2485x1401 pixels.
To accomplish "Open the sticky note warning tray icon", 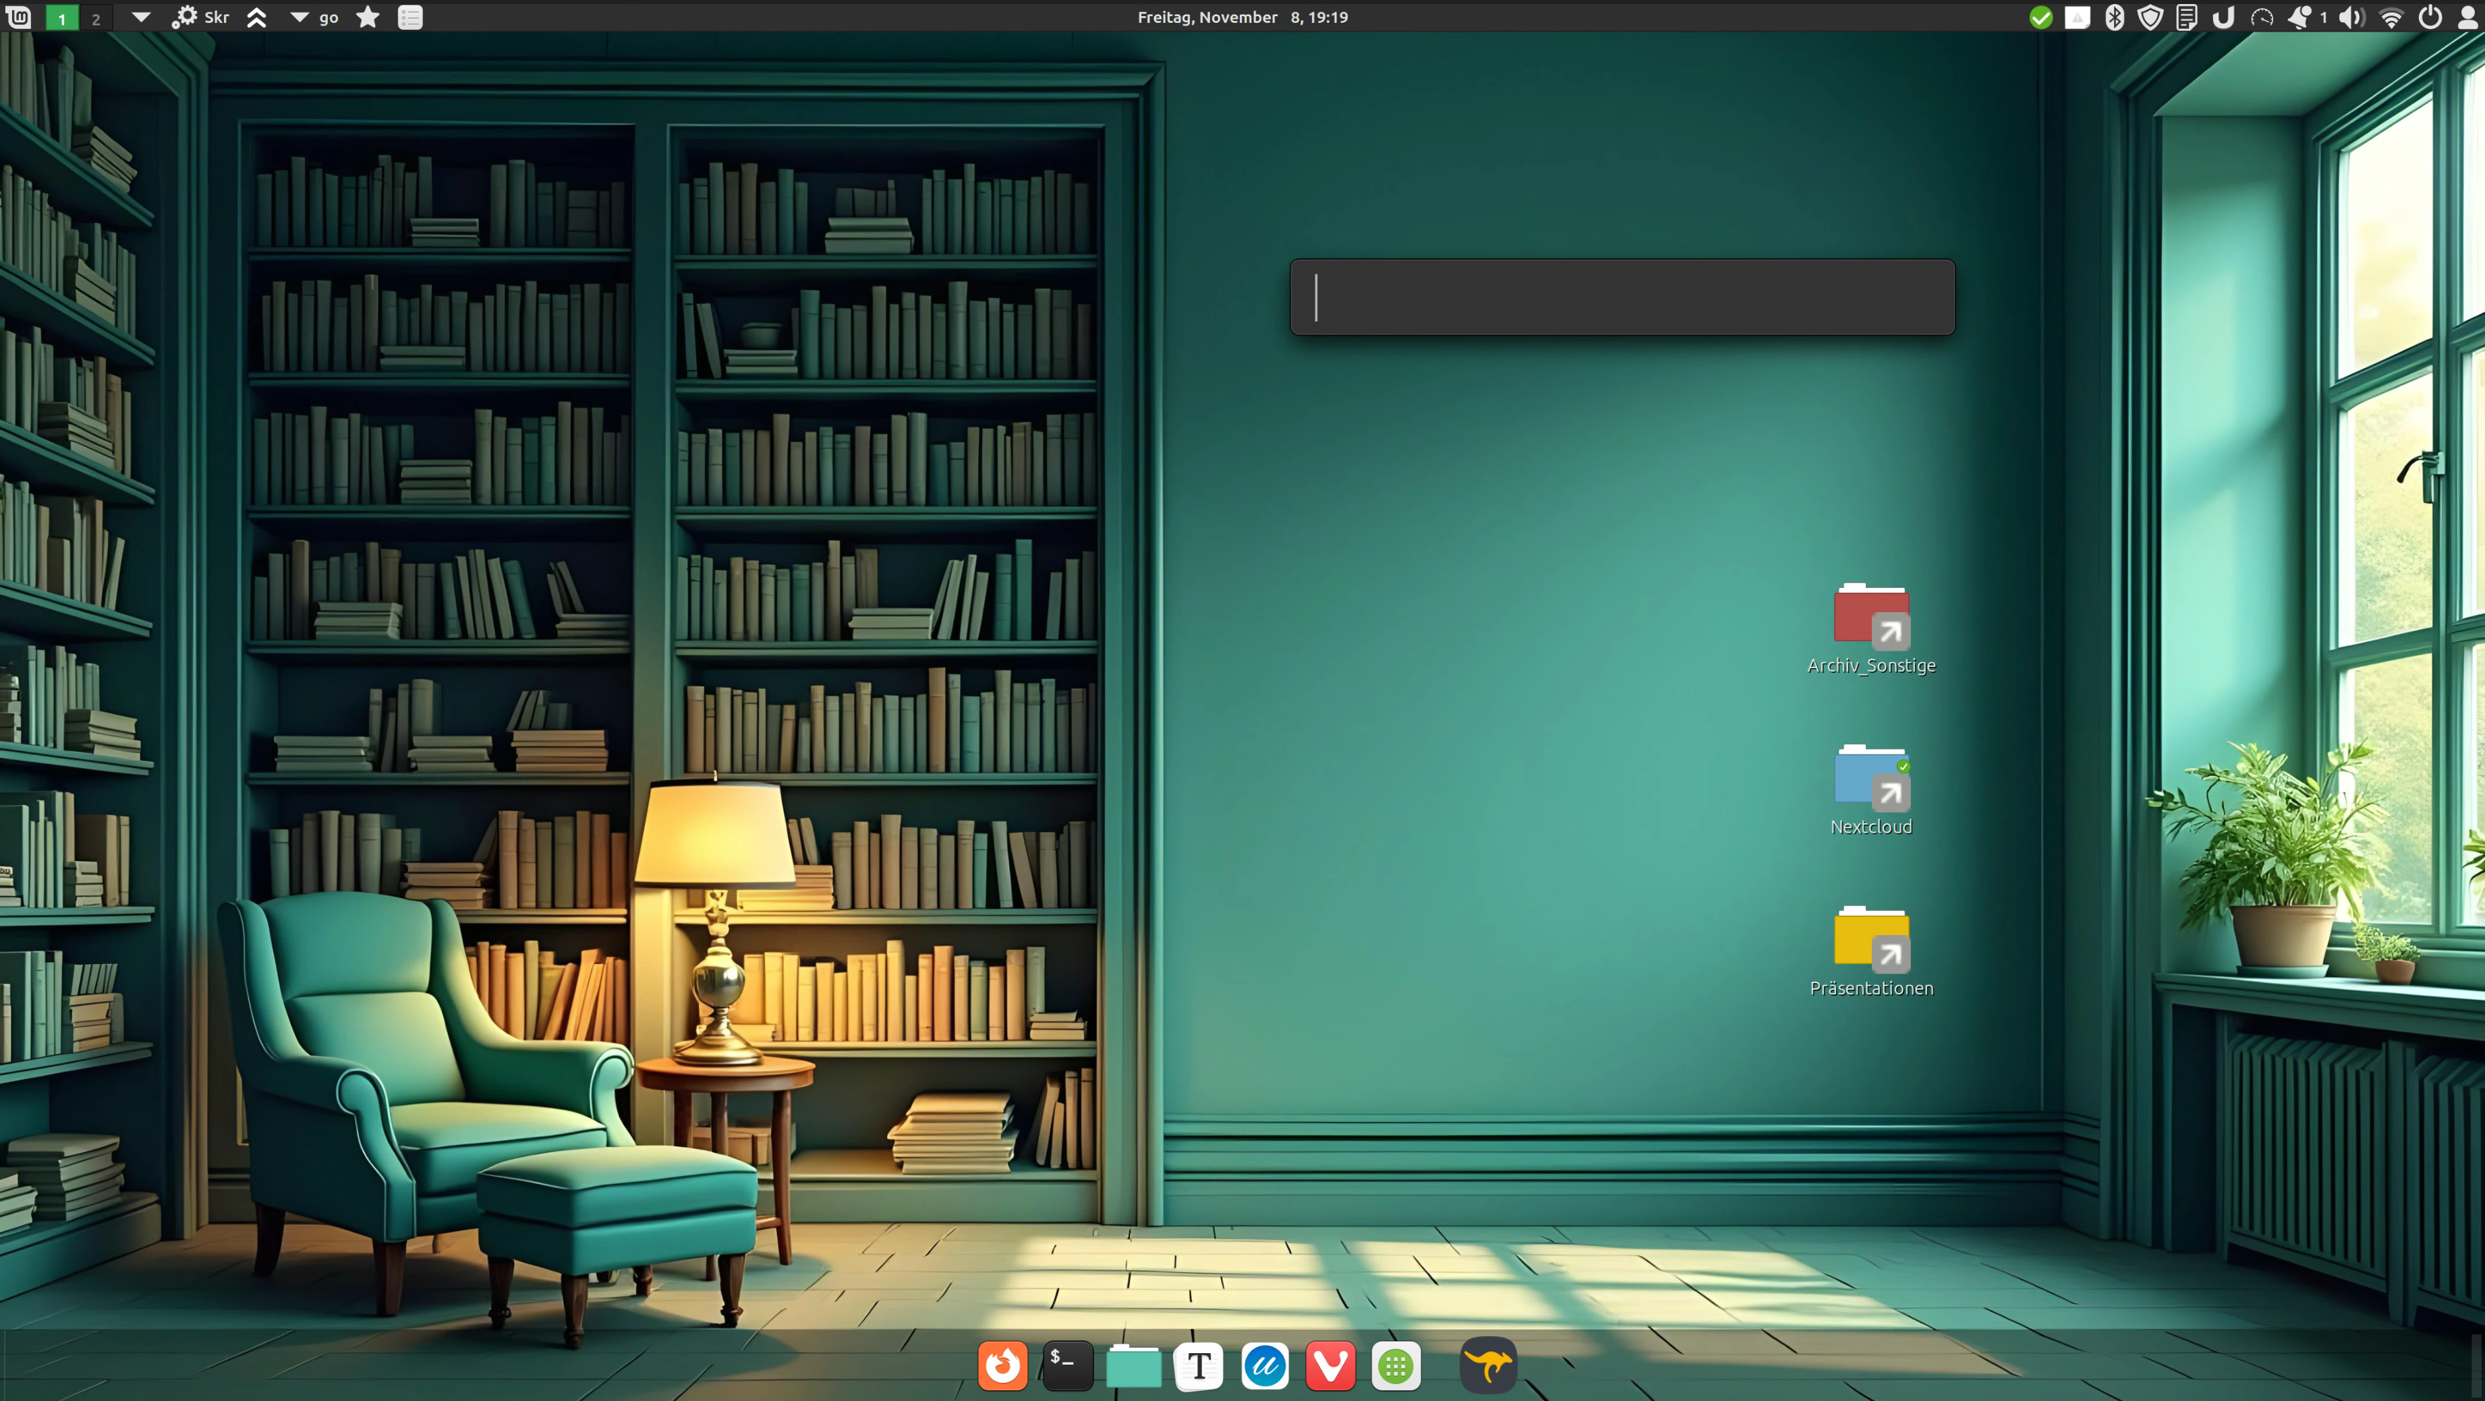I will pyautogui.click(x=2077, y=16).
